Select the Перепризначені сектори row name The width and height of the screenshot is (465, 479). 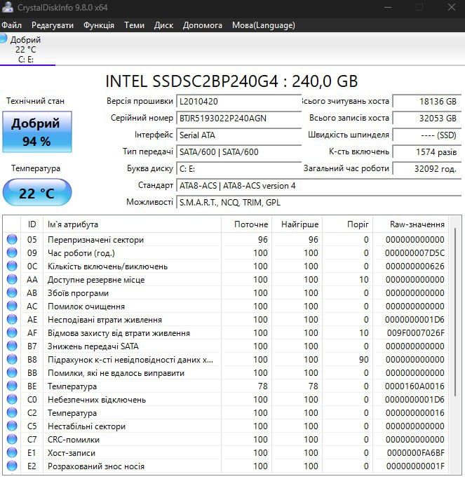point(95,240)
